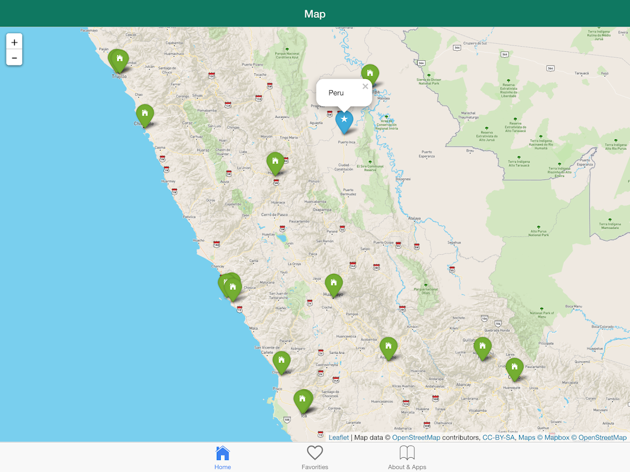Open the Home tab
630x472 pixels.
(x=223, y=458)
